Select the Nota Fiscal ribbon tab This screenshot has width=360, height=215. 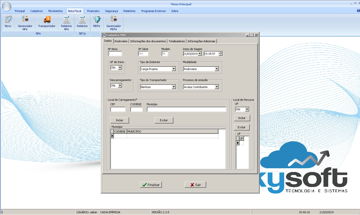75,11
